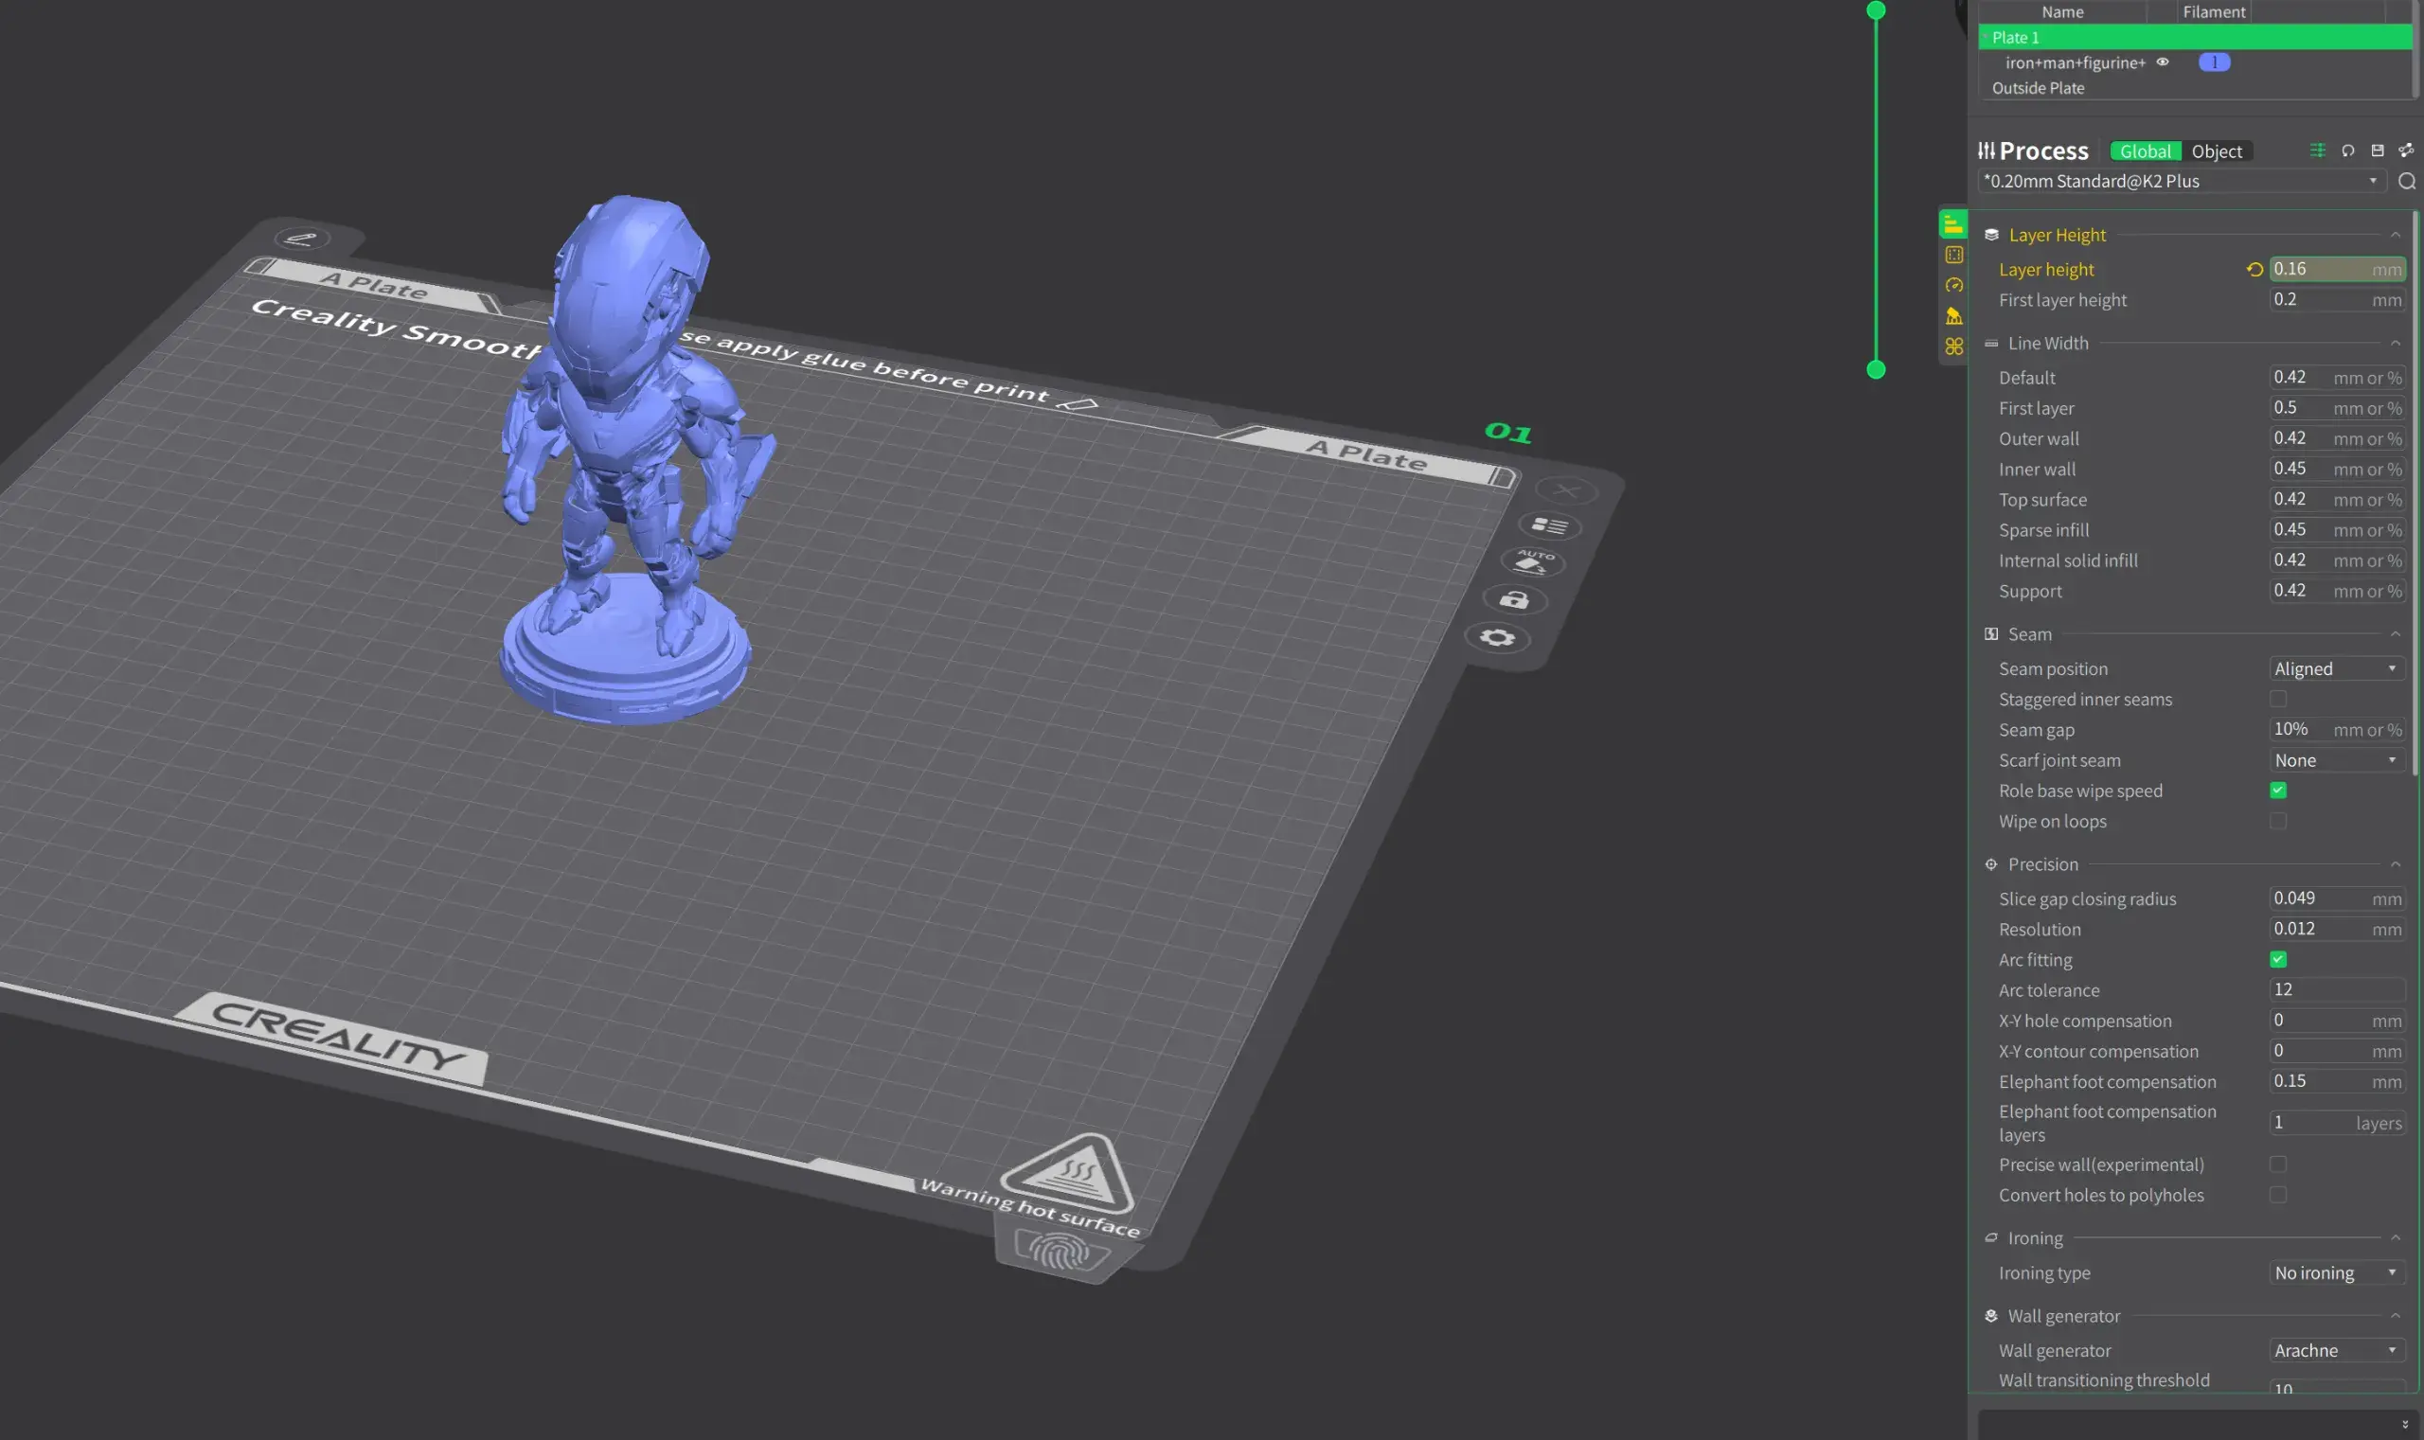Viewport: 2424px width, 1440px height.
Task: Click the plate auto-orient icon
Action: click(x=1532, y=561)
